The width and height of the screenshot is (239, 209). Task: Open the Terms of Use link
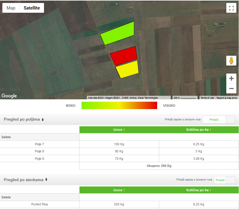207,98
